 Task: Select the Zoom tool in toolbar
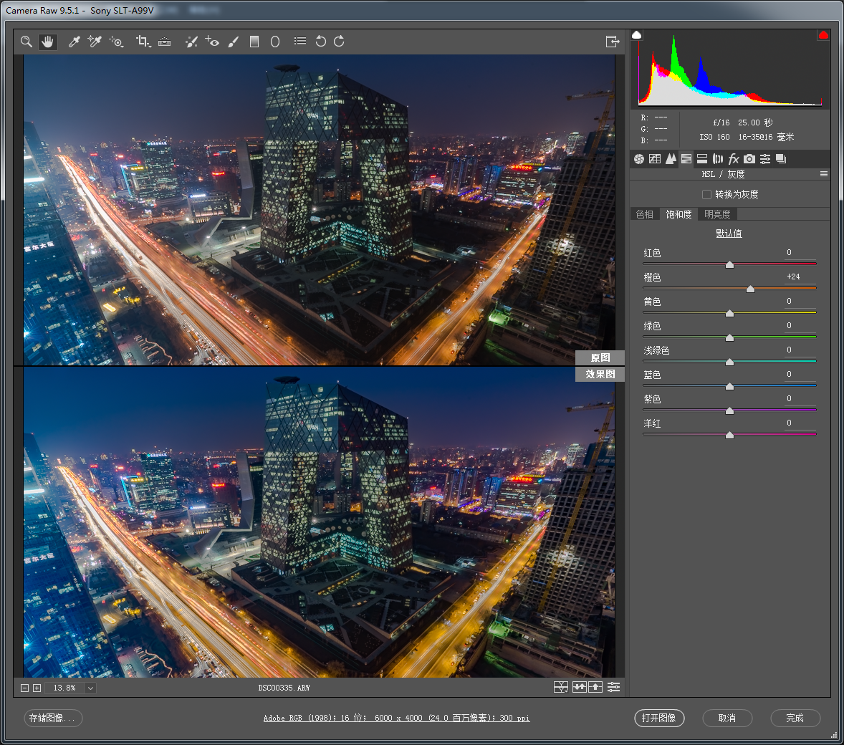pyautogui.click(x=27, y=42)
